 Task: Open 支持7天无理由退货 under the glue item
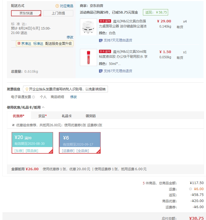118,71
